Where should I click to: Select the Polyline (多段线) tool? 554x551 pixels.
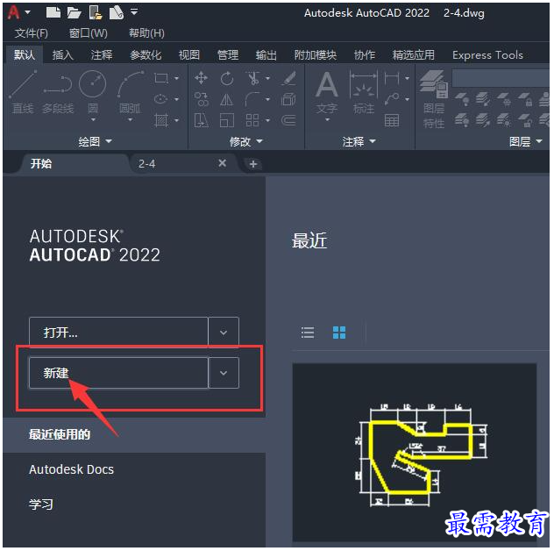pyautogui.click(x=58, y=95)
